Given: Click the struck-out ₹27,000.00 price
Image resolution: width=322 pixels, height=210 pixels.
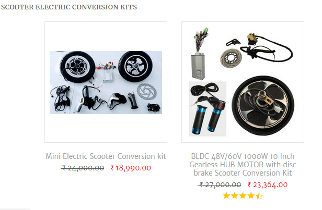Looking at the screenshot, I should 220,185.
